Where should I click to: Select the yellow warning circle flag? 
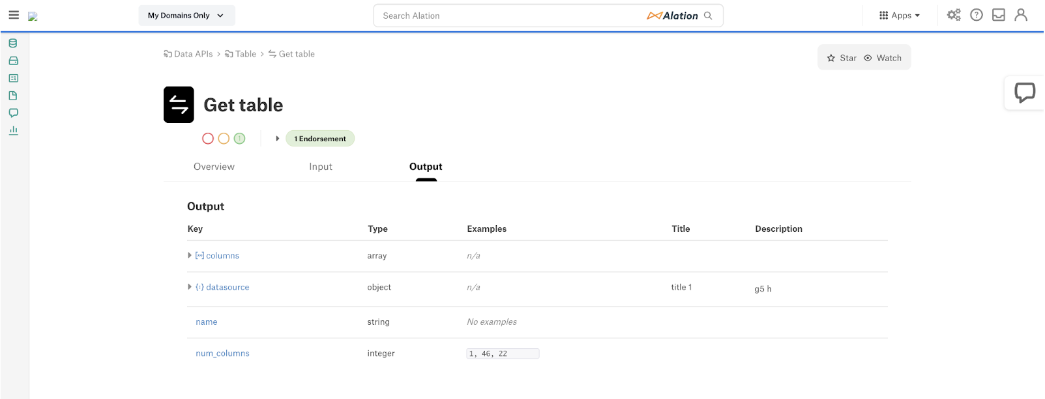pyautogui.click(x=224, y=139)
